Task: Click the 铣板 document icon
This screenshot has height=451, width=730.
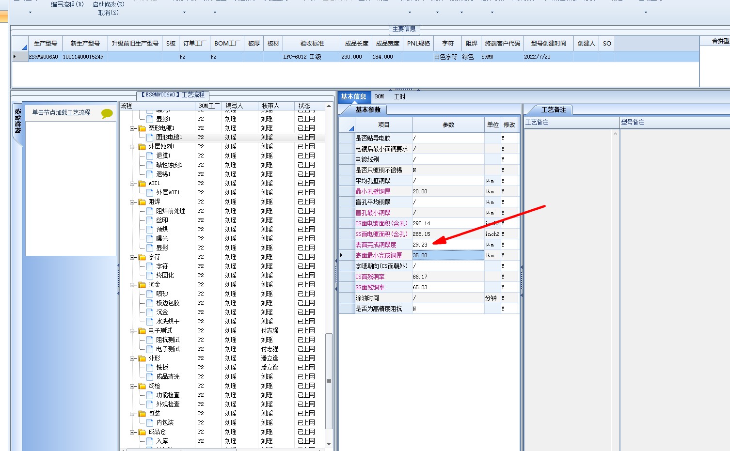Action: click(150, 367)
